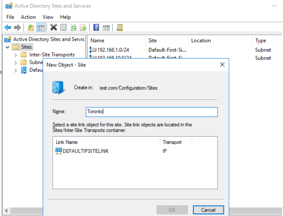
Task: Click the grayed-out OK button
Action: coord(172,210)
